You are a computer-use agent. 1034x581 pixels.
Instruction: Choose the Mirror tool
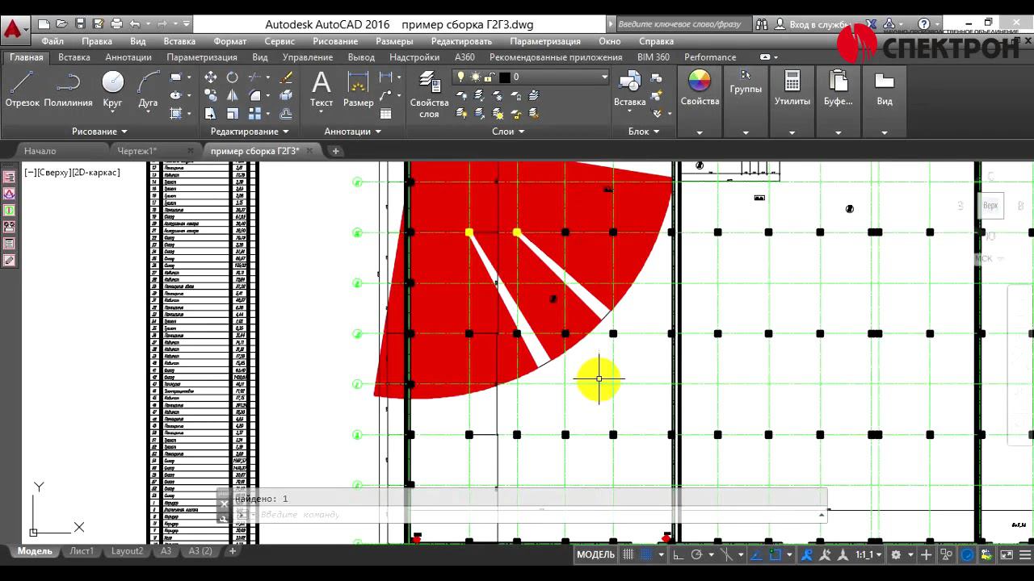click(x=233, y=95)
